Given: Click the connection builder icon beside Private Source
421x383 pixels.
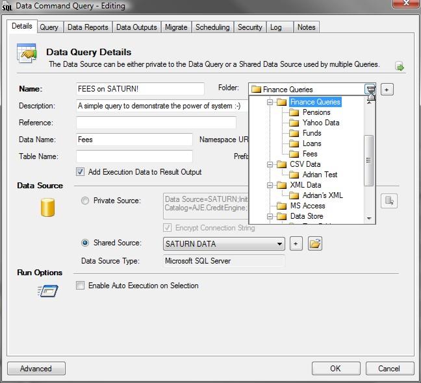Looking at the screenshot, I should 389,201.
